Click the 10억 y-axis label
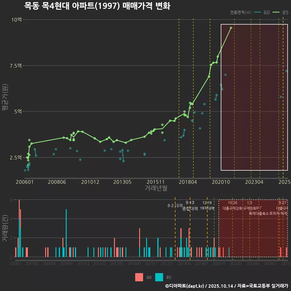The image size is (291, 291). 16,20
